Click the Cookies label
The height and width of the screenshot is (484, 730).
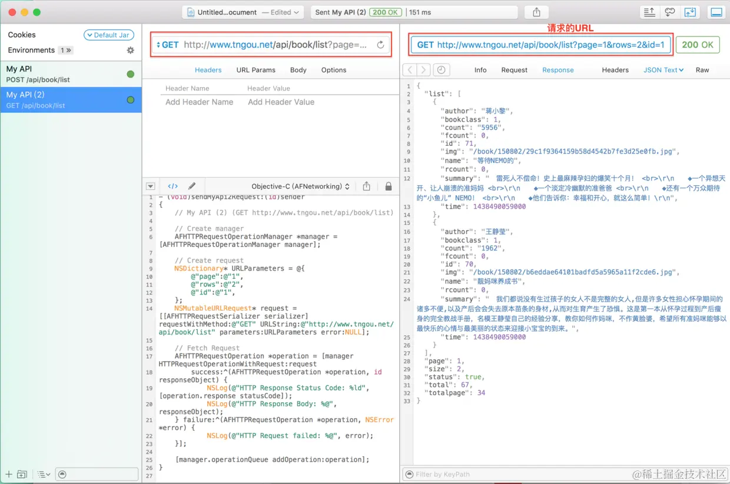point(22,35)
